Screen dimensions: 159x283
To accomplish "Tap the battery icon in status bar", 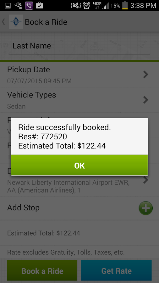I will [x=125, y=5].
